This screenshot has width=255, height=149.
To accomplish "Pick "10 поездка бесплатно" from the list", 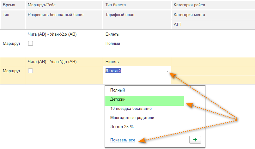I will coord(131,109).
